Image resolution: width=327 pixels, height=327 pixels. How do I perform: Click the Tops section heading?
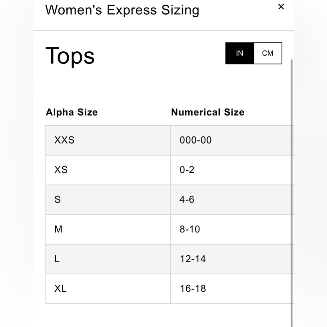70,56
